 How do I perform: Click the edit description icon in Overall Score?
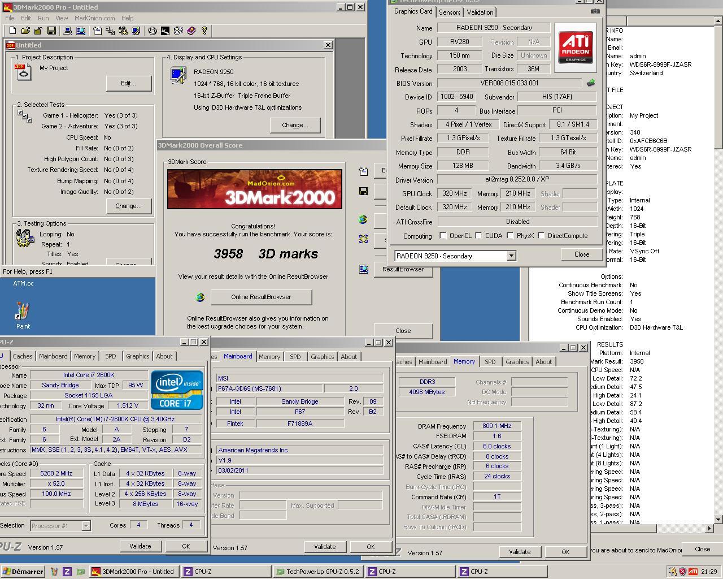(x=363, y=171)
